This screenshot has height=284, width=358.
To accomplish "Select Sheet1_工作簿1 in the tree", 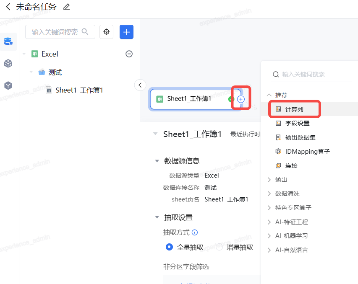I will click(x=79, y=90).
